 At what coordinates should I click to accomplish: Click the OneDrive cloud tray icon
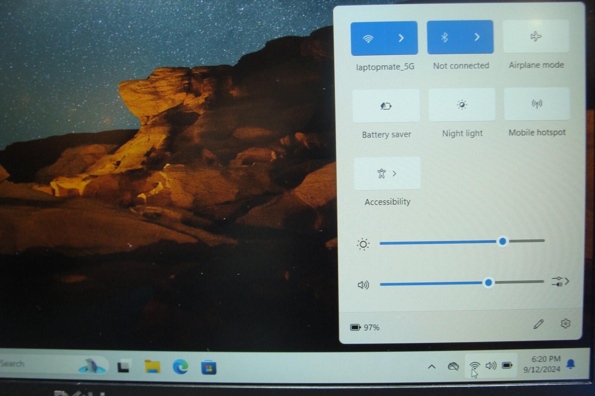(453, 367)
